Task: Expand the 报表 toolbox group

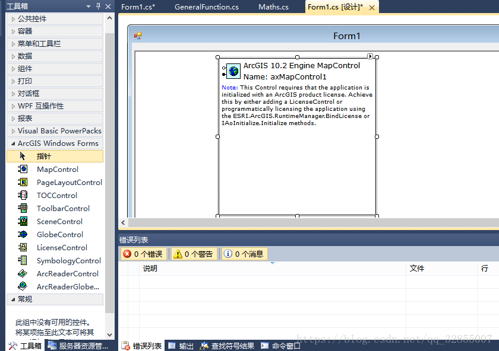Action: point(55,118)
